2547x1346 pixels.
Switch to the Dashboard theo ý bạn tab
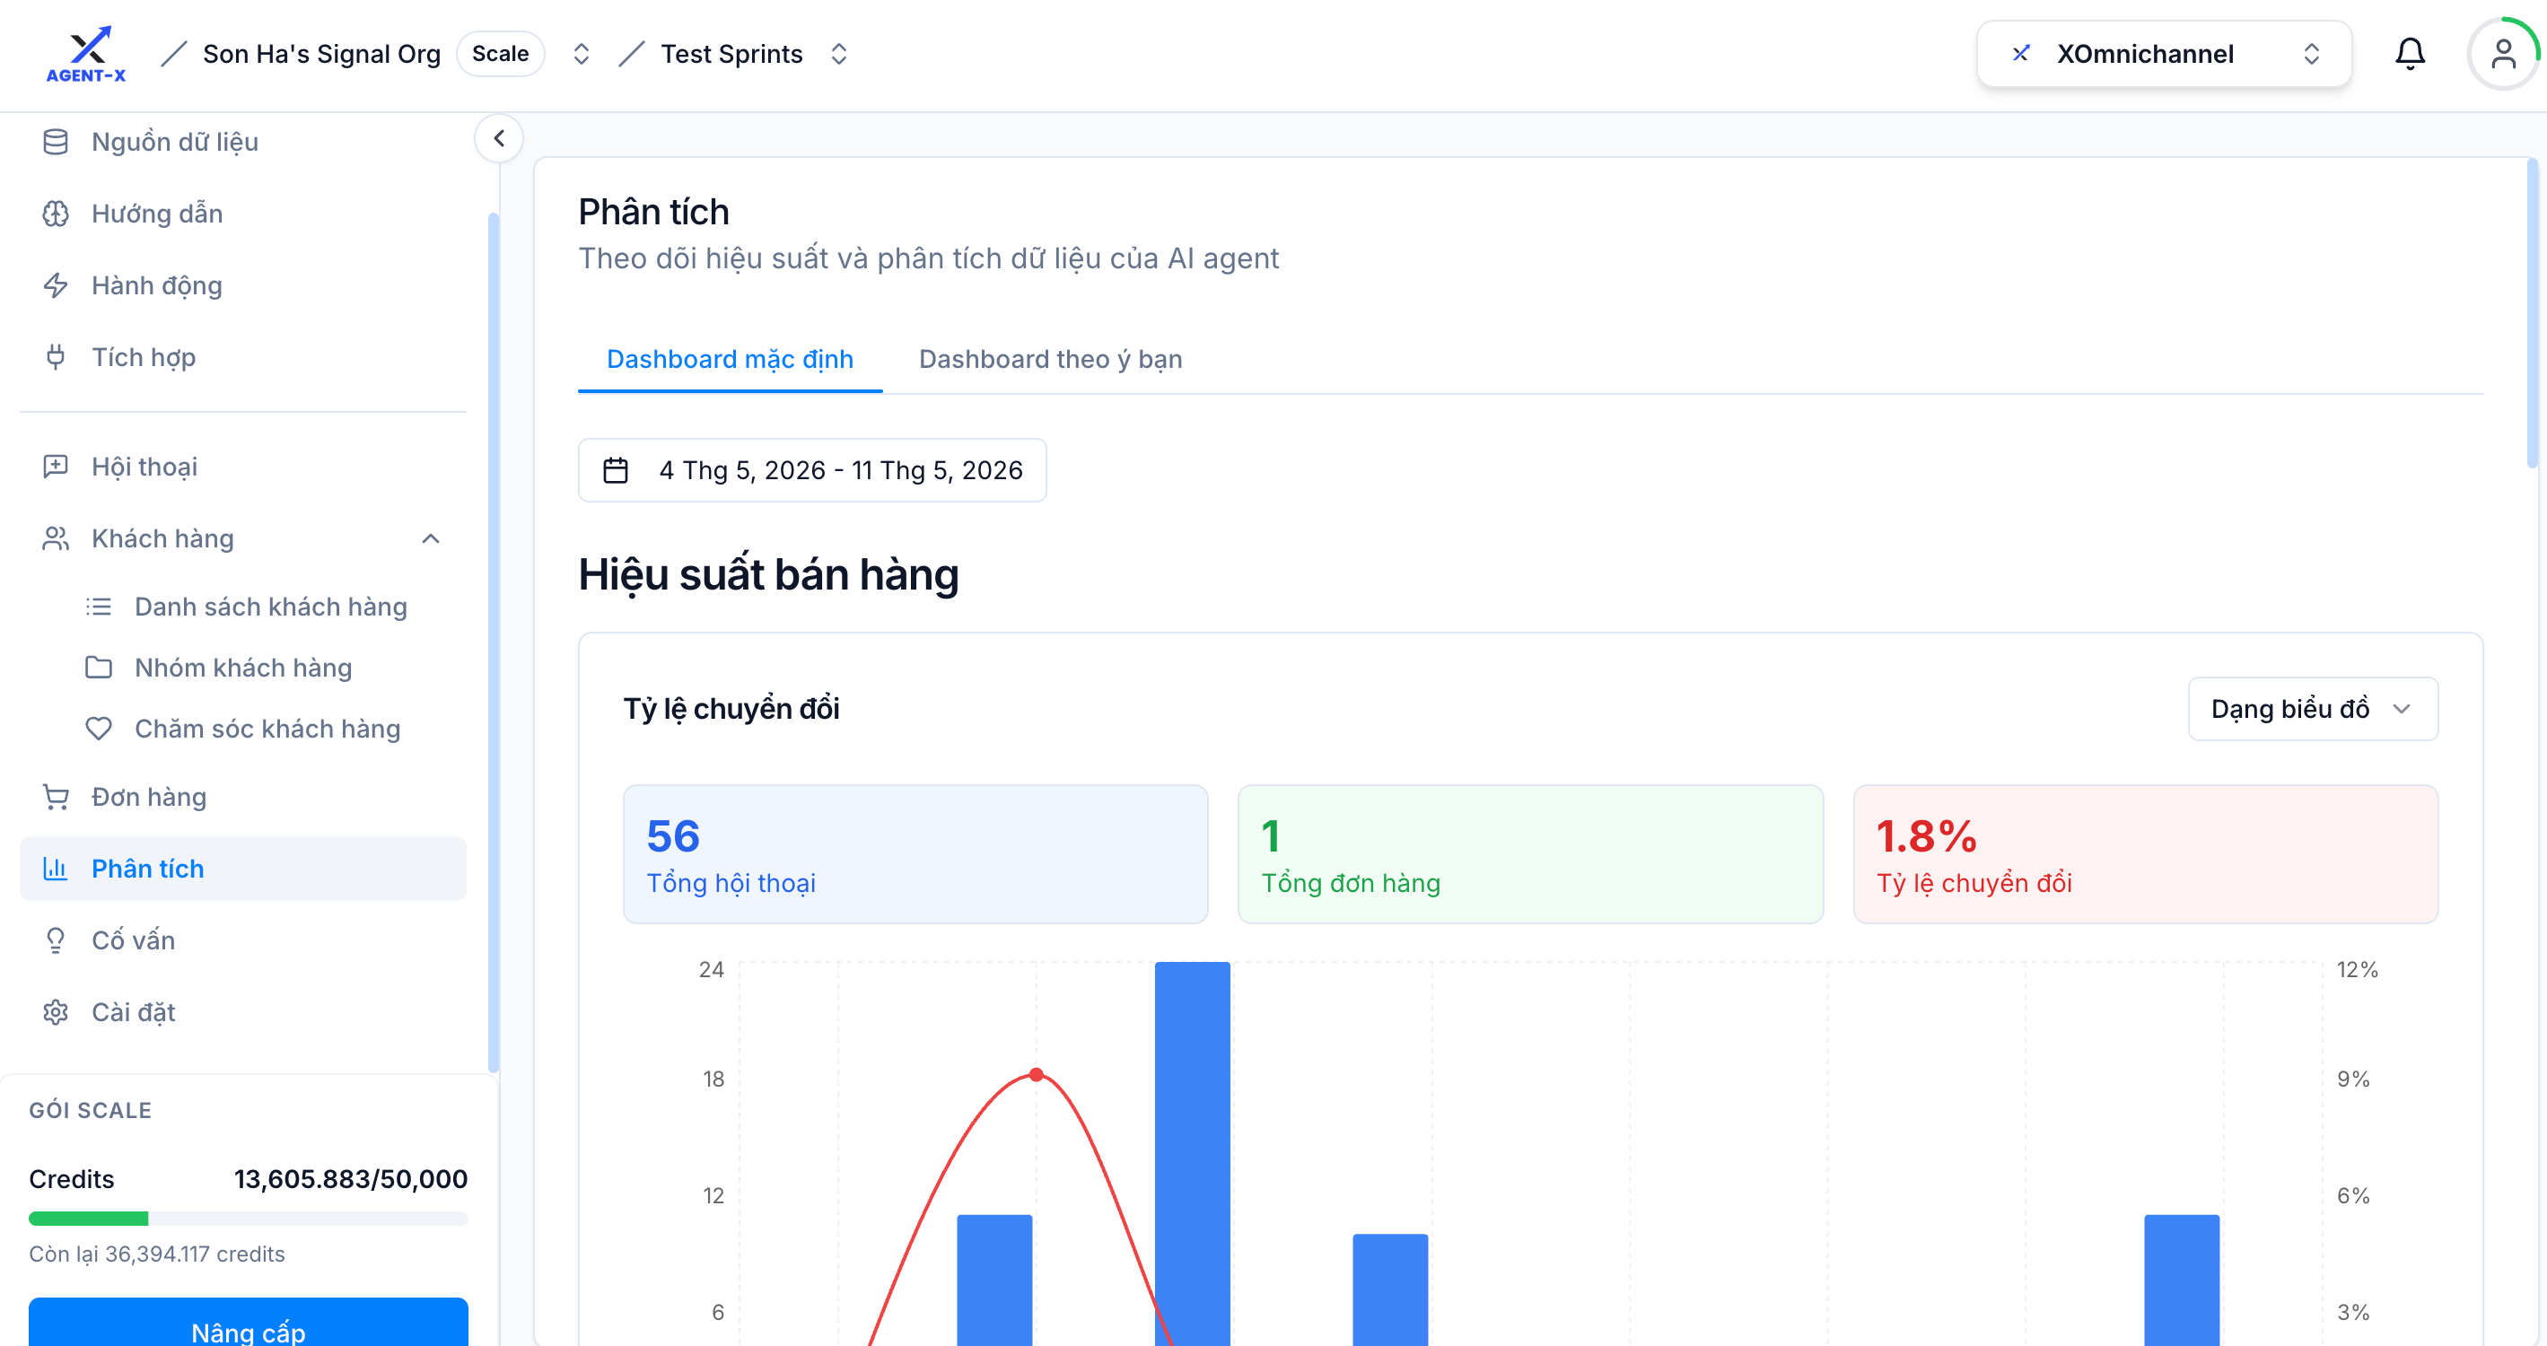(1050, 359)
